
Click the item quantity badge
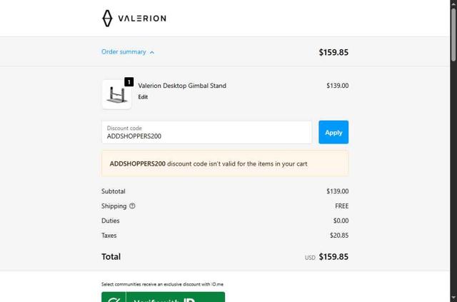tap(129, 82)
